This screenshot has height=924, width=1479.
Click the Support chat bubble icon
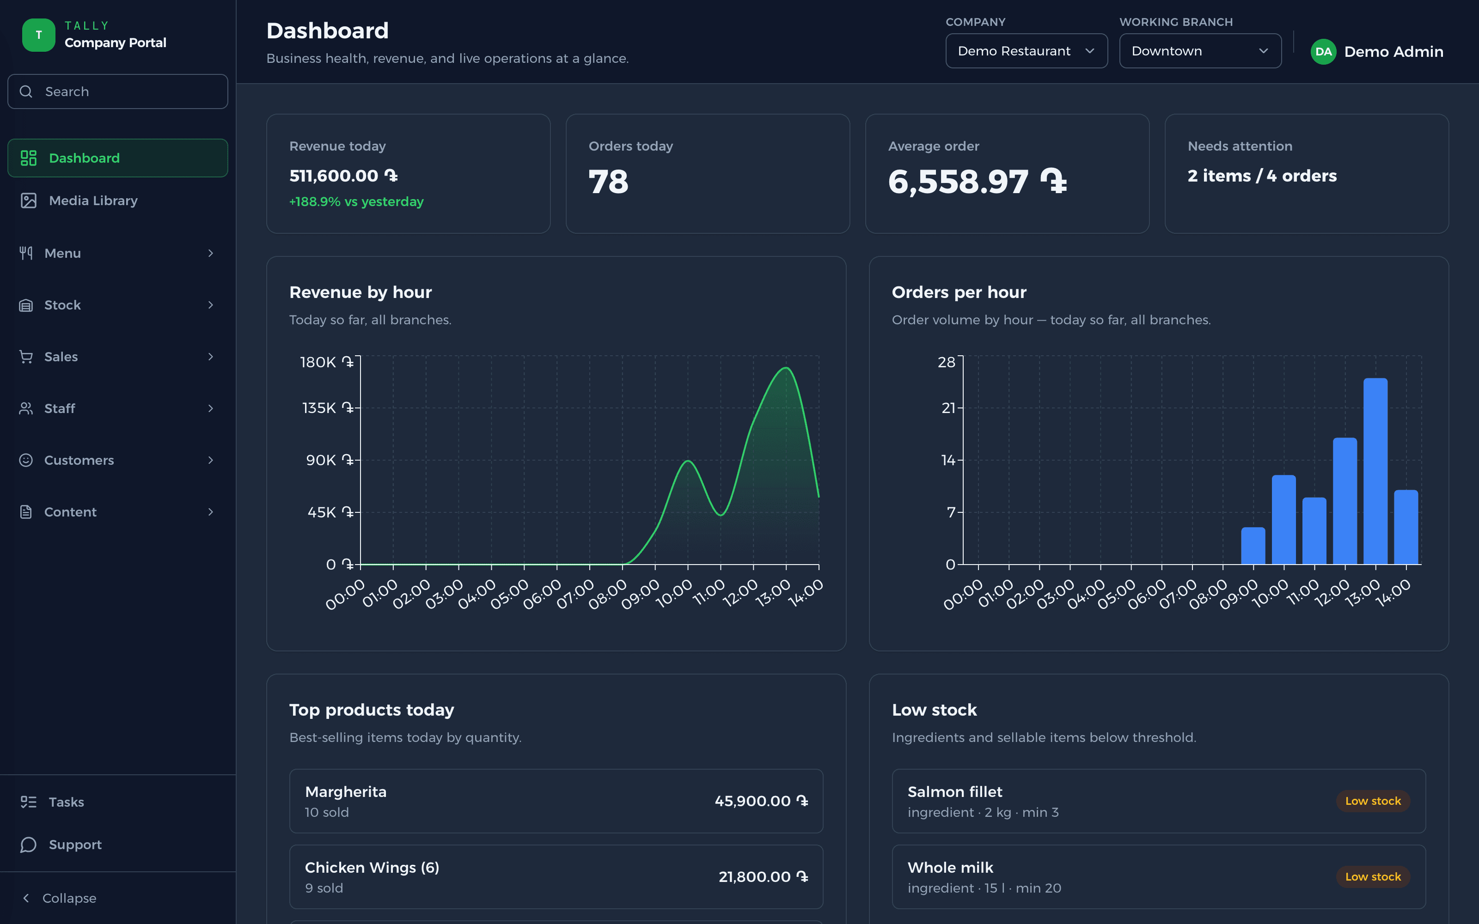click(29, 845)
